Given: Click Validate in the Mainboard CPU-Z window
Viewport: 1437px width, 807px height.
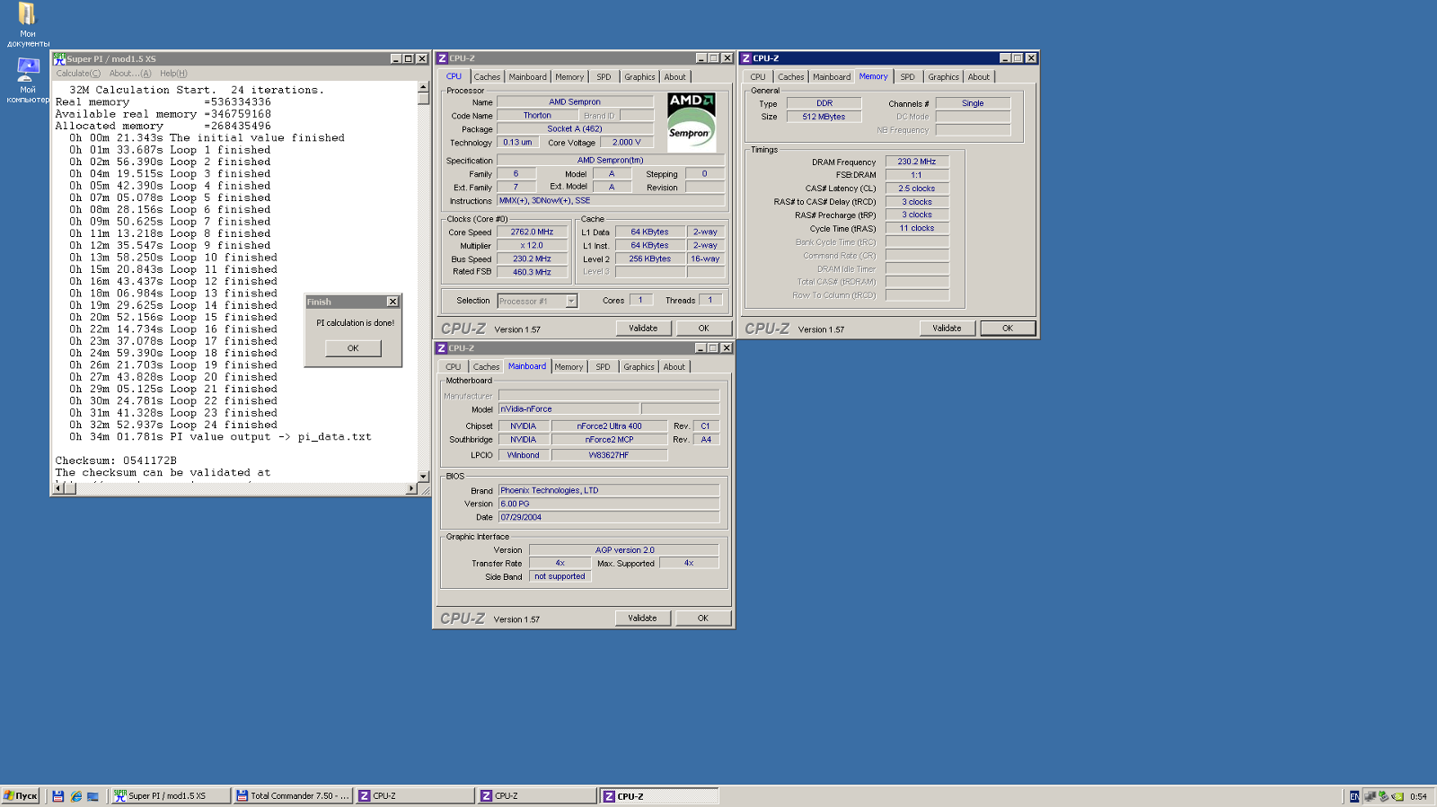Looking at the screenshot, I should click(642, 618).
